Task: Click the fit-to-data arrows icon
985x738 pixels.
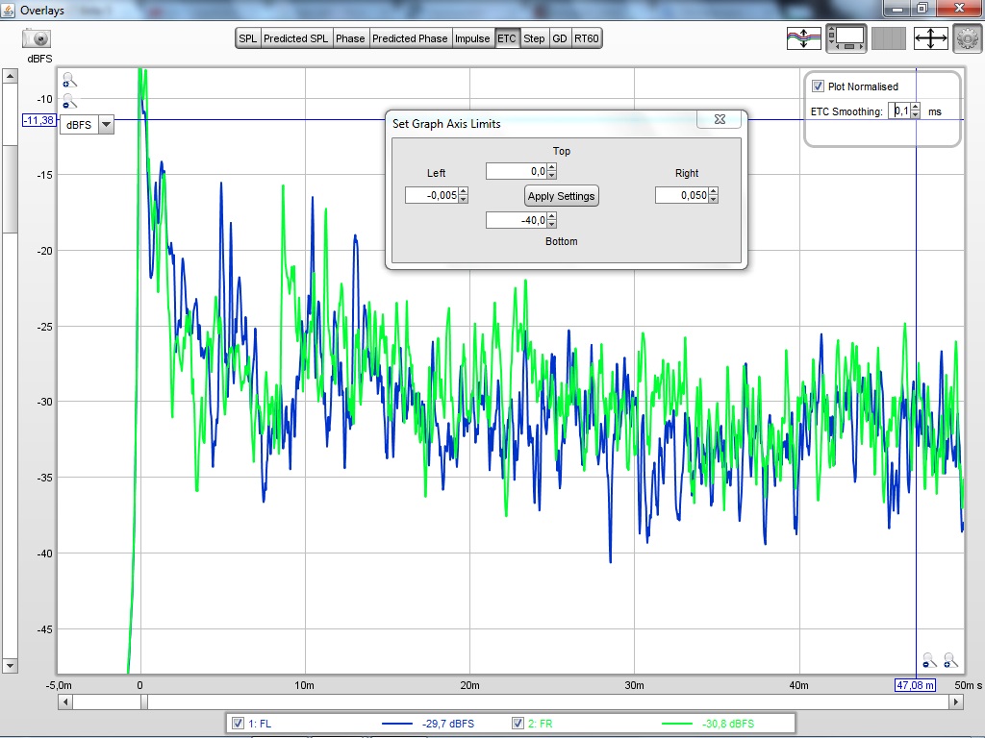Action: (x=930, y=38)
